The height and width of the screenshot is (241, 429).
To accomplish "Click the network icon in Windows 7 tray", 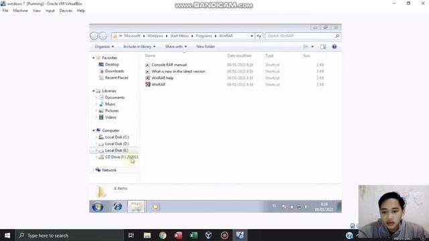I will (x=299, y=207).
